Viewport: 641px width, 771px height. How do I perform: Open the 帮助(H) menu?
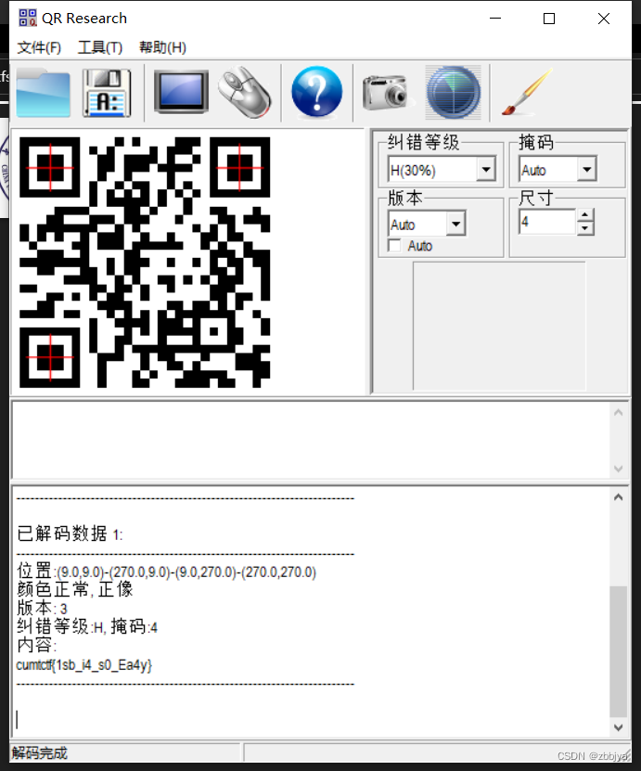pyautogui.click(x=162, y=47)
